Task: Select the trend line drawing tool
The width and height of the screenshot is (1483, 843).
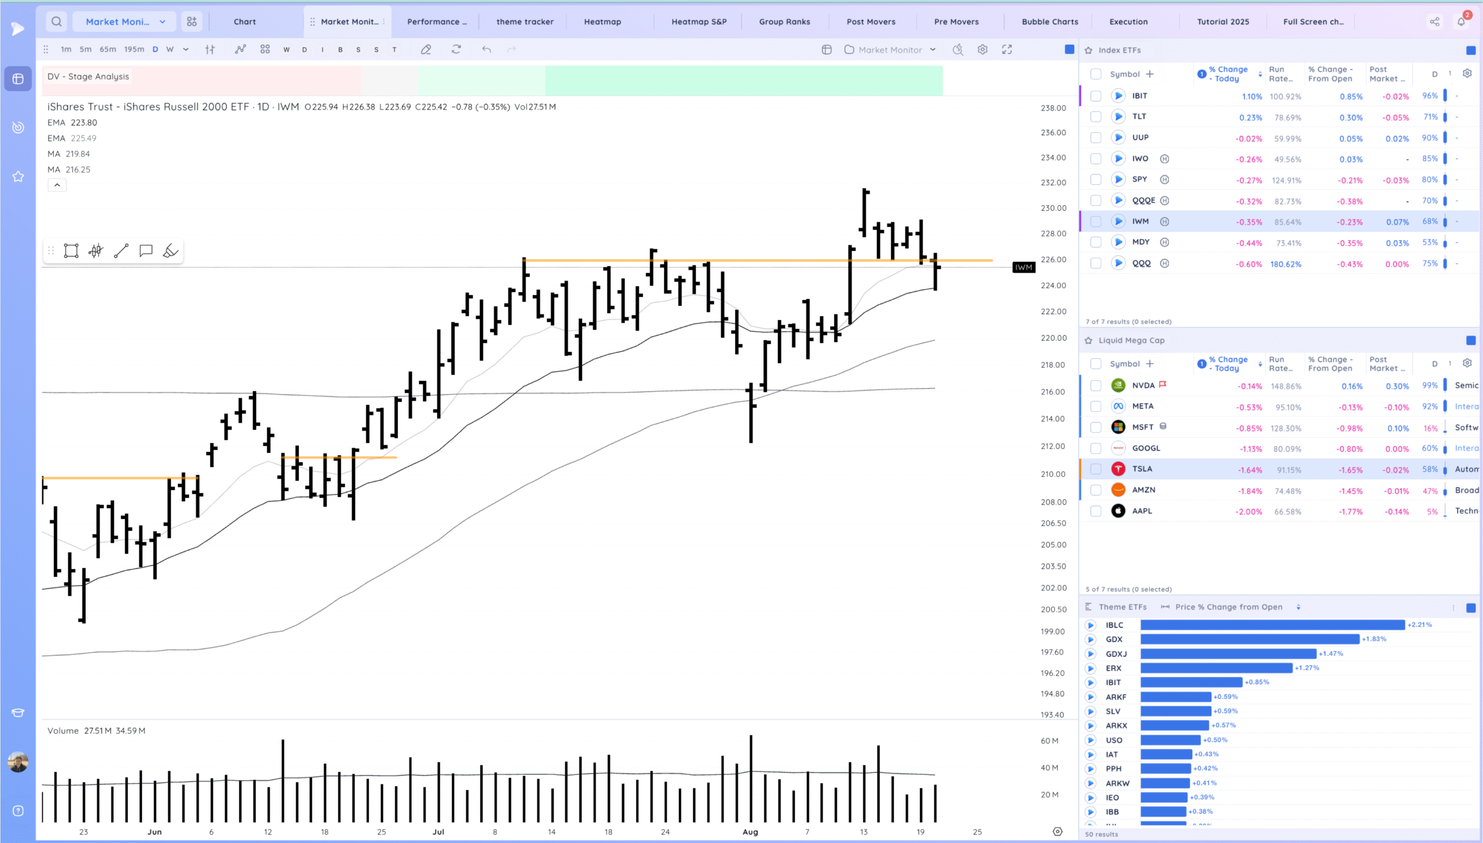Action: coord(121,251)
